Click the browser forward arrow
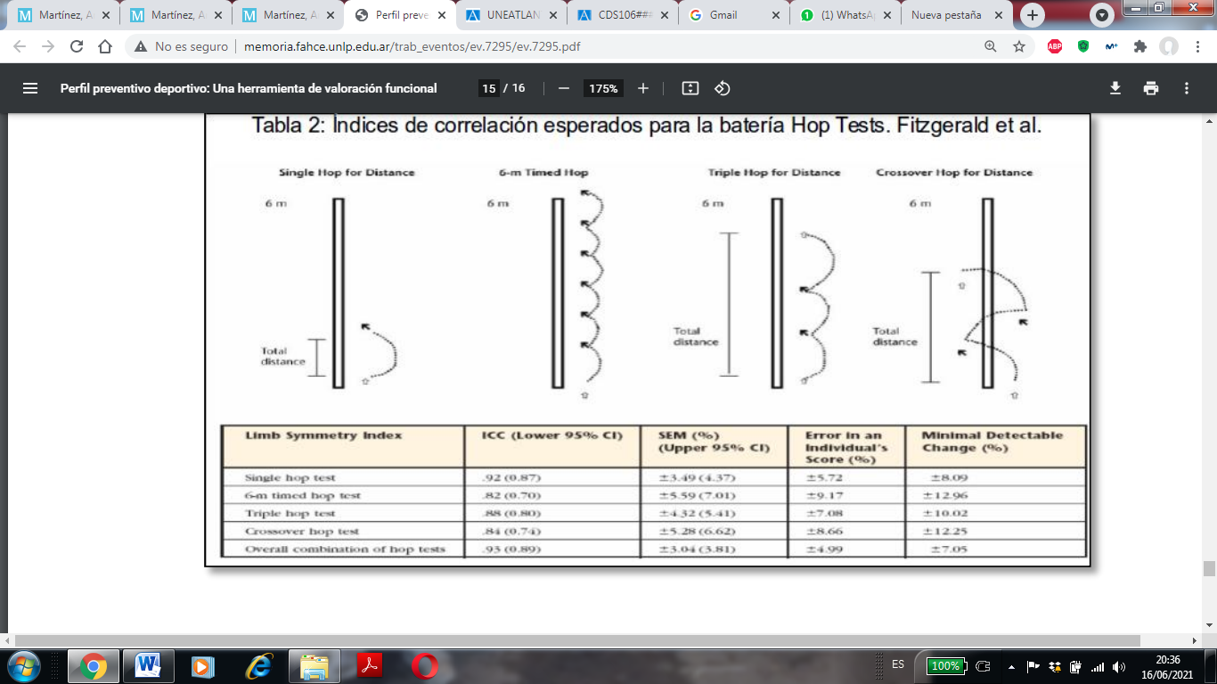 click(47, 46)
